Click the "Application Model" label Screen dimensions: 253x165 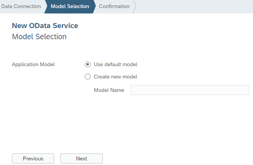click(x=33, y=64)
